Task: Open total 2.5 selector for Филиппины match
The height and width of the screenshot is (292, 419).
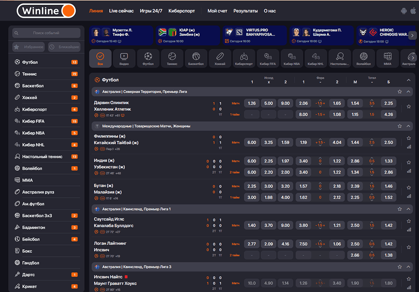Action: pos(372,142)
